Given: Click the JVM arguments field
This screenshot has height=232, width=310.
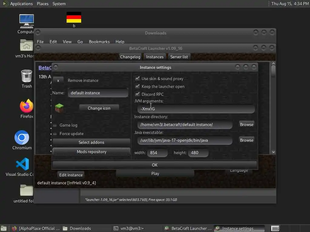Looking at the screenshot, I should point(196,109).
